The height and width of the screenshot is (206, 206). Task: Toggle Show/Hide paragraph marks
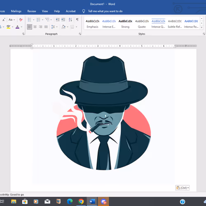coord(77,20)
